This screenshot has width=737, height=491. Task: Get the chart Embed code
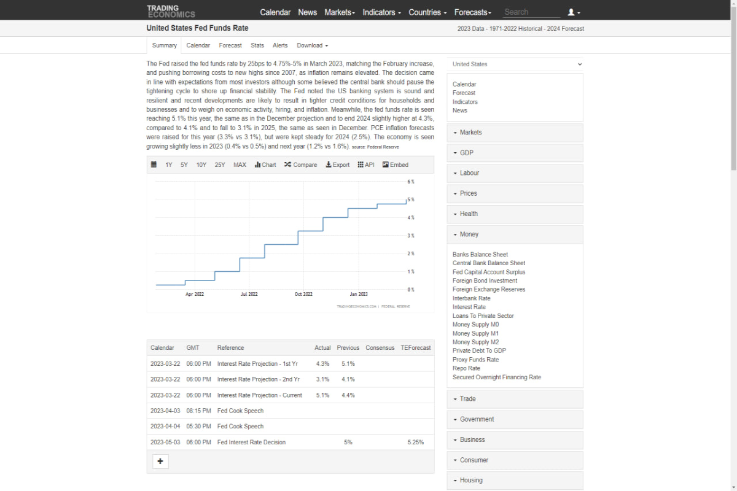coord(395,164)
